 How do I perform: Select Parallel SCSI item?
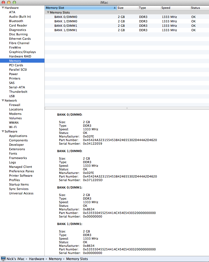[18, 70]
